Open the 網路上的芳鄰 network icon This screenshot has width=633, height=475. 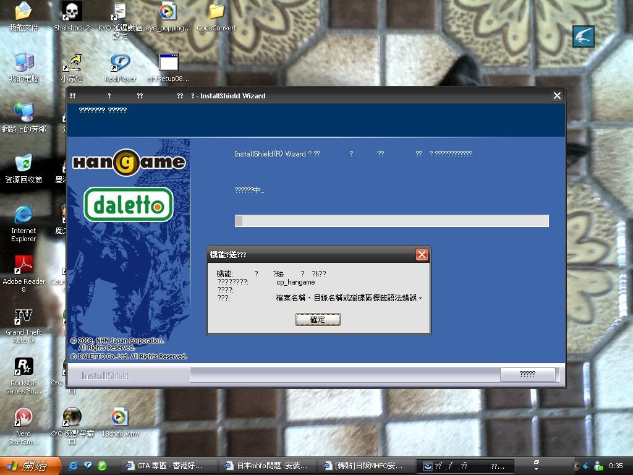(23, 118)
